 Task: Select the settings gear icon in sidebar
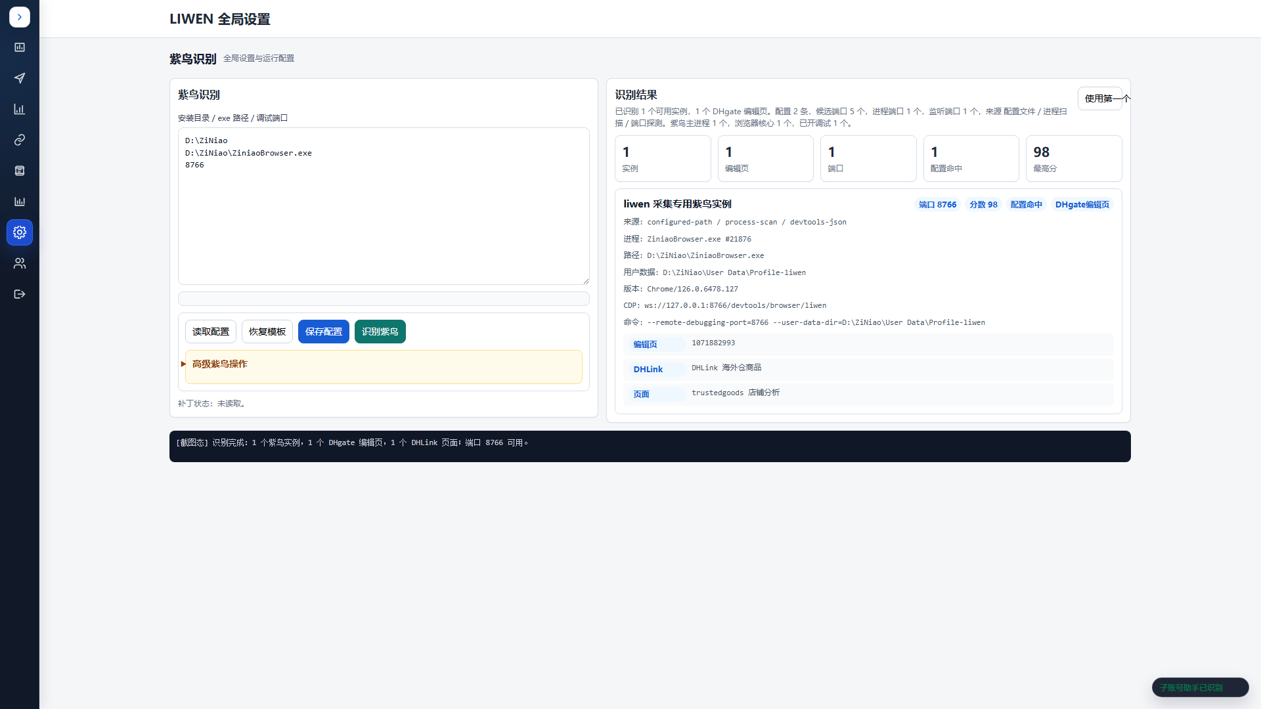(x=20, y=232)
